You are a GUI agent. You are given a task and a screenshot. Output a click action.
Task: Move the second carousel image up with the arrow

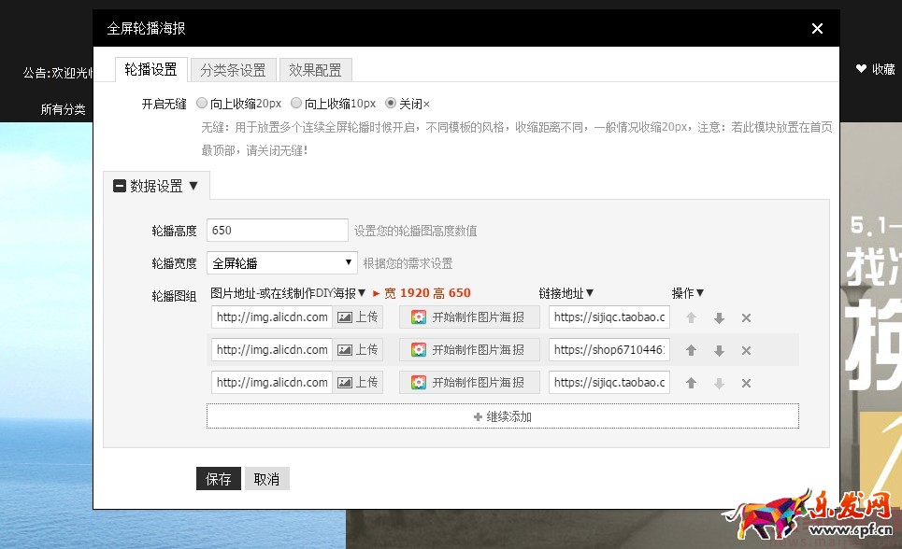[x=690, y=349]
